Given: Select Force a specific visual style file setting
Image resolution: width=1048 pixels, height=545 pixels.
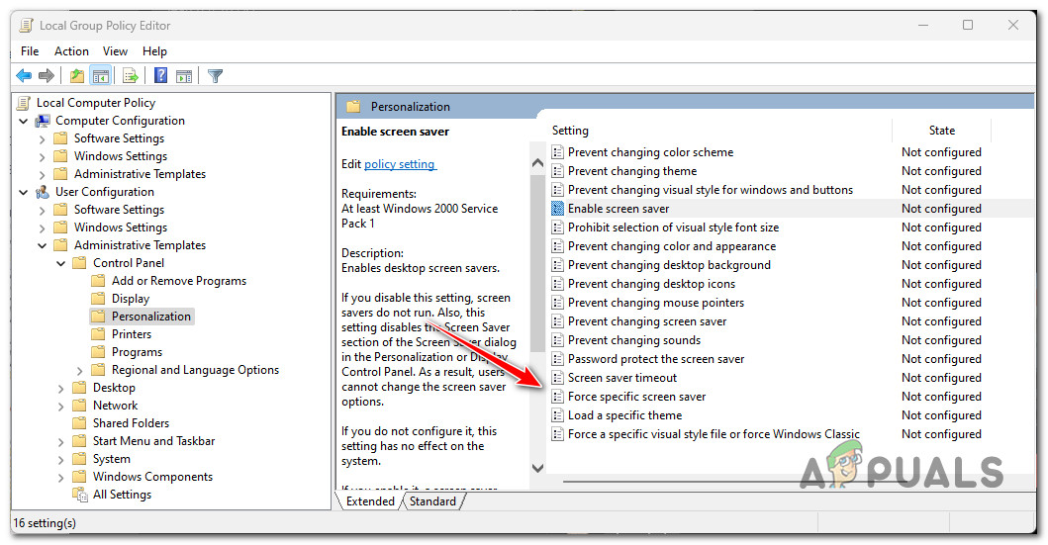Looking at the screenshot, I should click(714, 435).
